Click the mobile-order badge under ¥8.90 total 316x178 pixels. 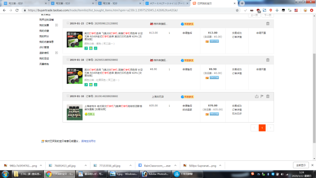coord(214,78)
